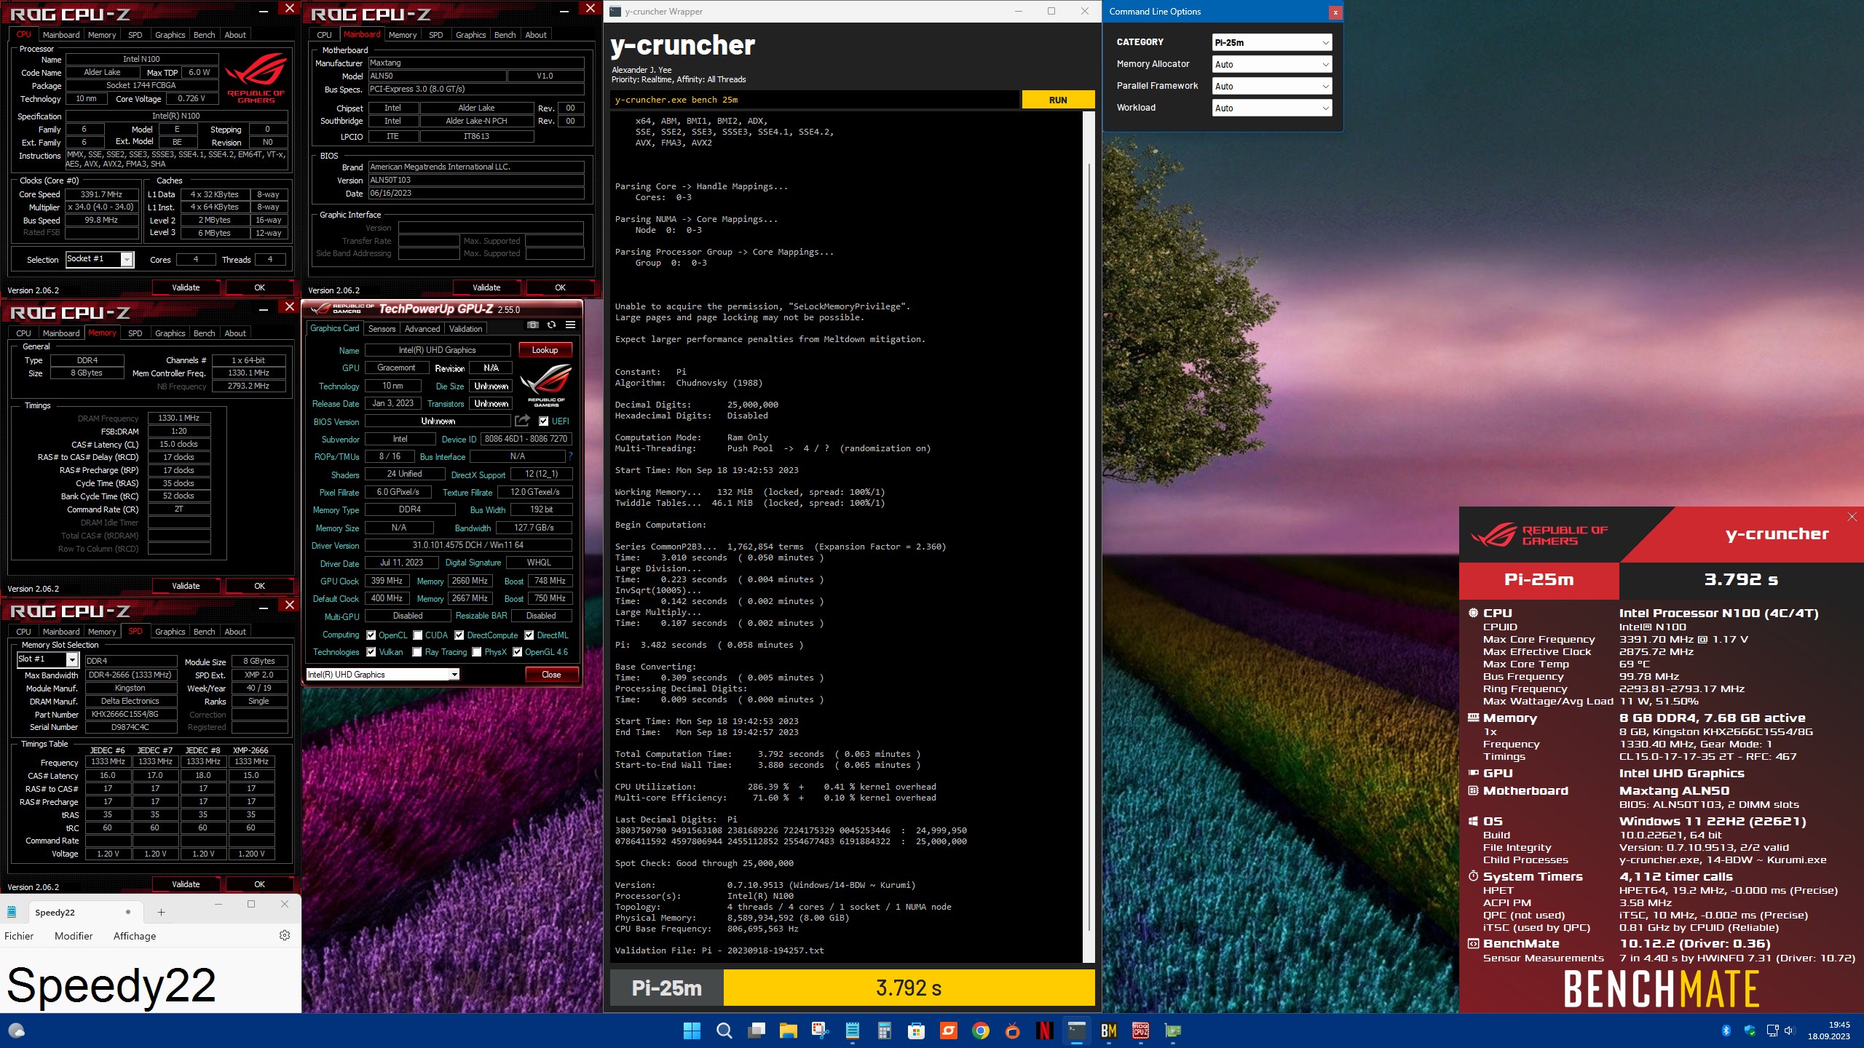The image size is (1864, 1048).
Task: Toggle the Ray Tracing checkbox
Action: pyautogui.click(x=418, y=652)
